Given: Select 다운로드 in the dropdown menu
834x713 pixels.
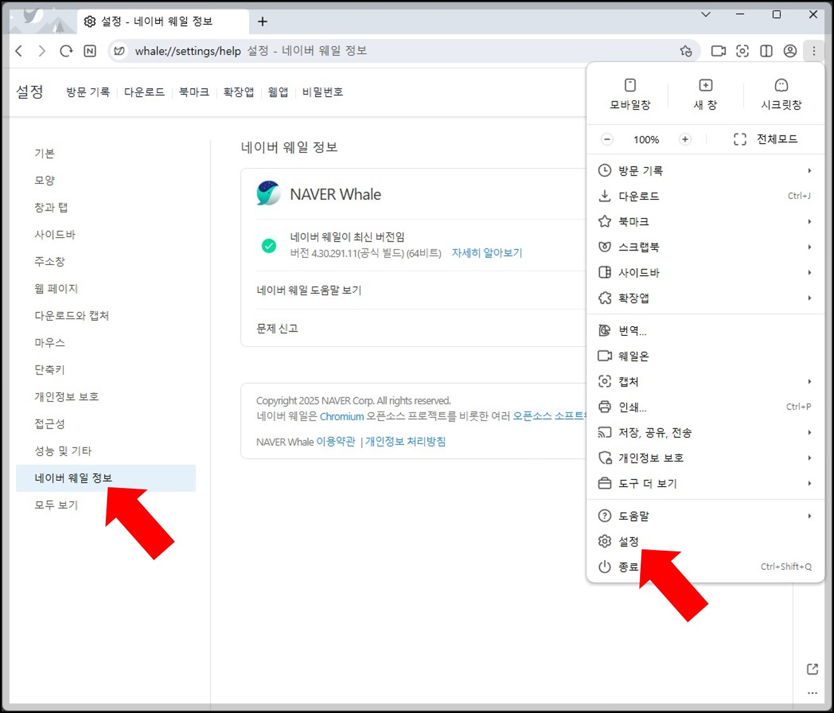Looking at the screenshot, I should tap(705, 196).
